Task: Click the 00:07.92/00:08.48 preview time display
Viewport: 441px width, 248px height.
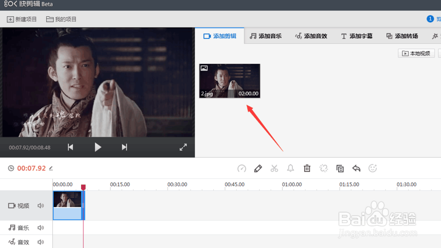Action: (30, 148)
